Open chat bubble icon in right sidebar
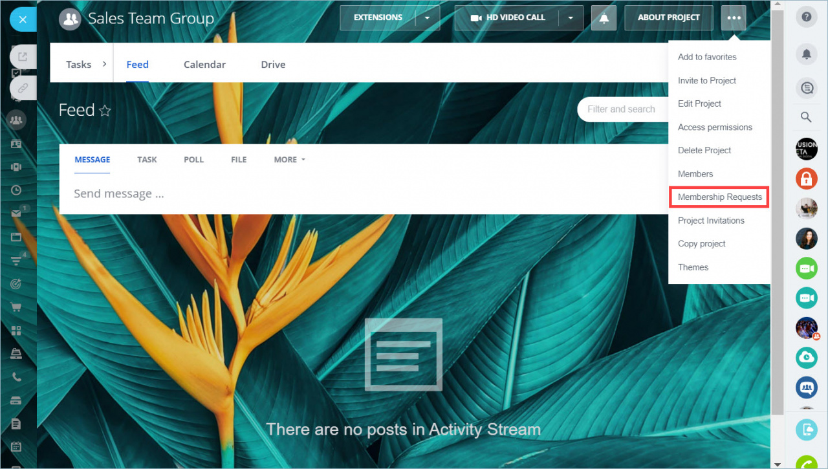828x469 pixels. pyautogui.click(x=806, y=88)
